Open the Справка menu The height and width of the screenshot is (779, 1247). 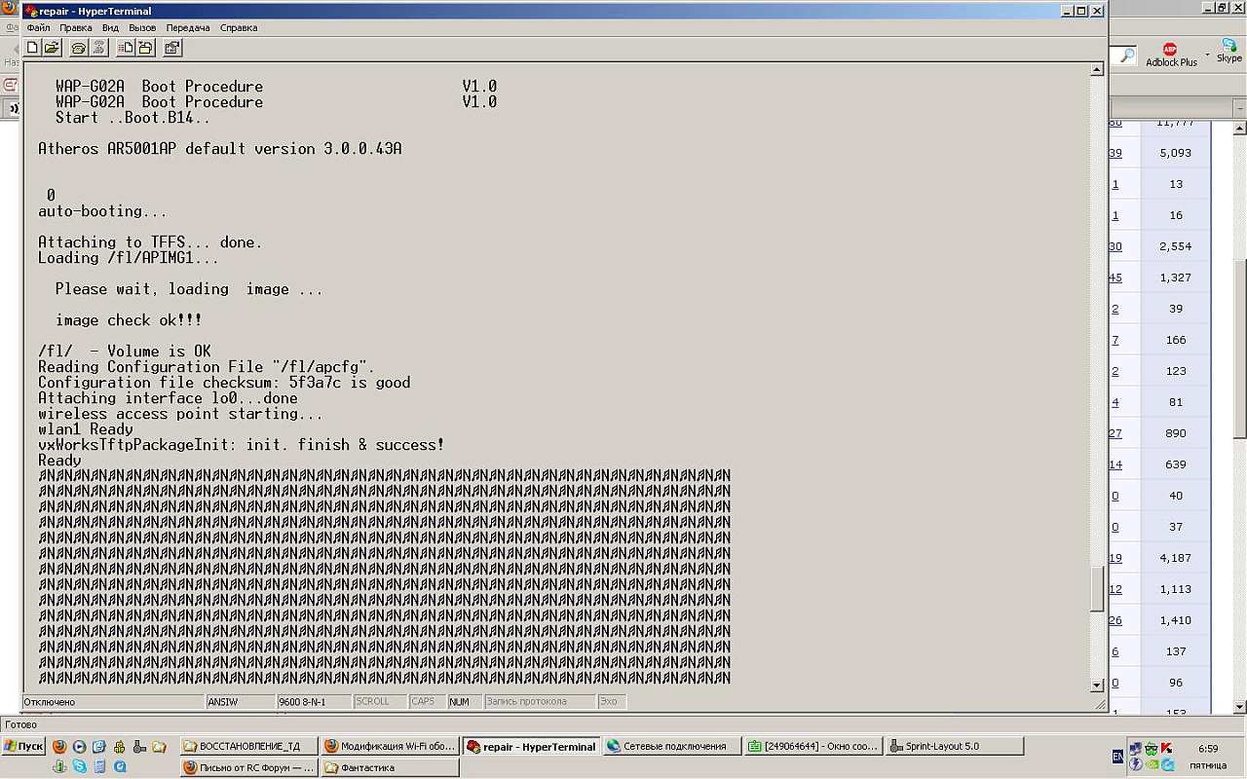[239, 28]
